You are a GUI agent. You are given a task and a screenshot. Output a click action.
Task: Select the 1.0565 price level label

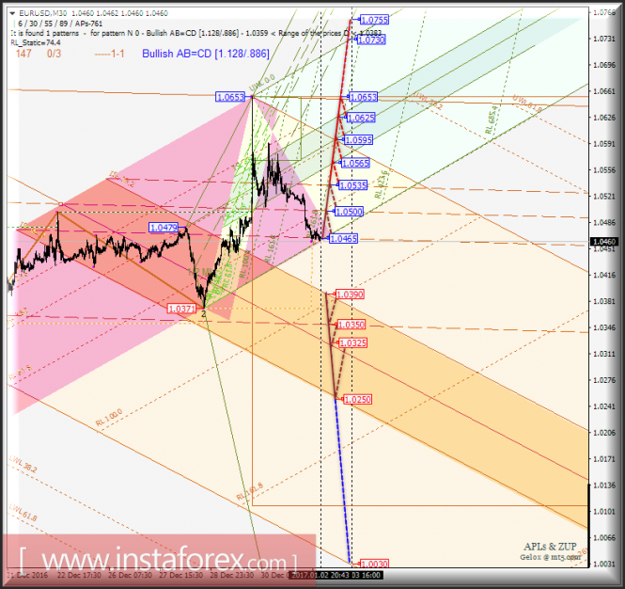pos(355,163)
